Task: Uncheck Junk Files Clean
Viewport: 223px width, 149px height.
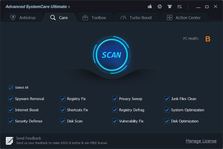Action: (x=167, y=99)
